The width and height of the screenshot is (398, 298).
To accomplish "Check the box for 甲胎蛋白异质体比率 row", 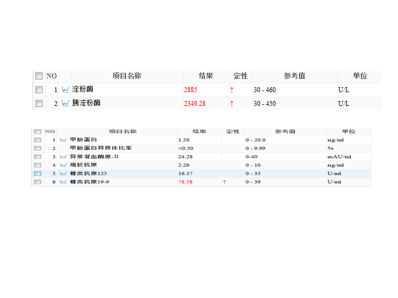I will pos(38,148).
